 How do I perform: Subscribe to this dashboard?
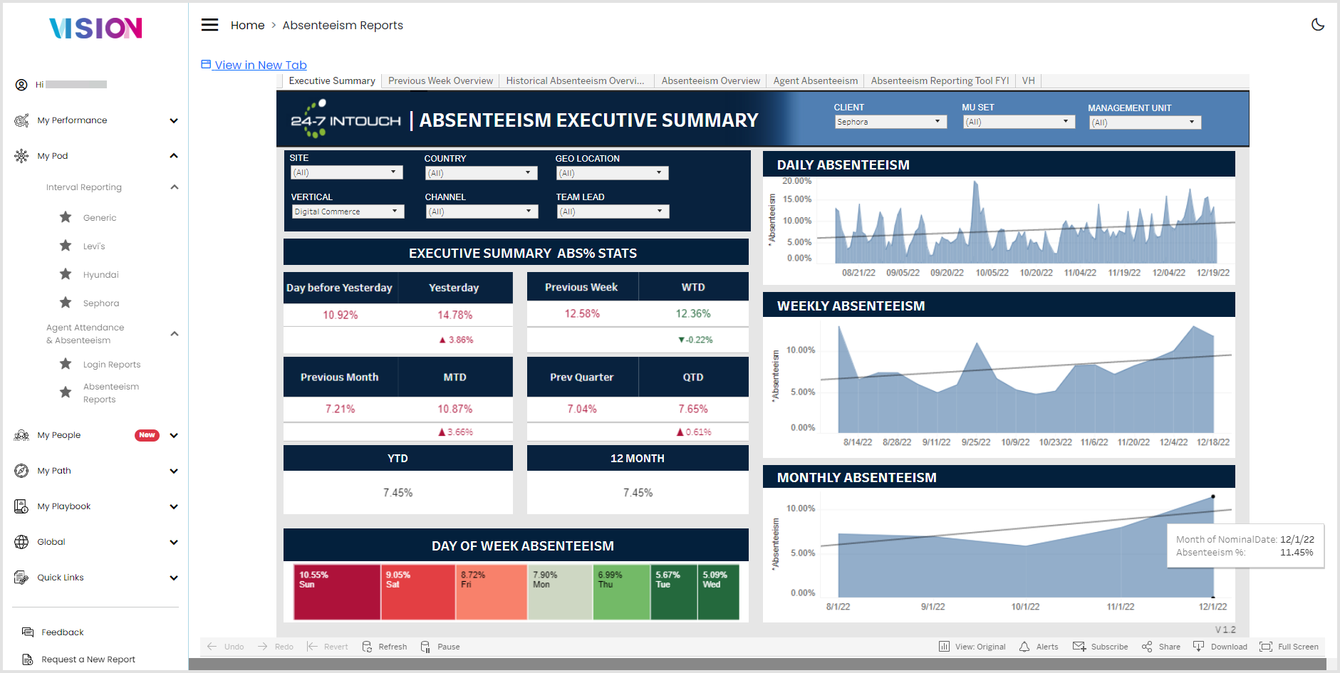tap(1101, 647)
